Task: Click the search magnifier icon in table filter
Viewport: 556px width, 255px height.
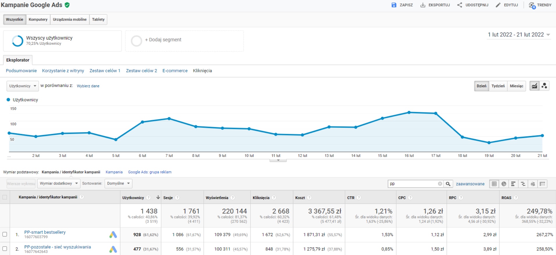Action: (x=448, y=184)
